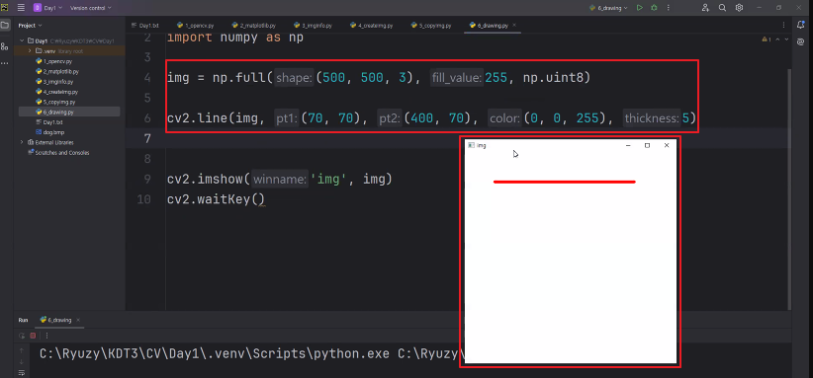Go to next highlighted problem arrow
Screen dimensions: 813x378
point(786,39)
